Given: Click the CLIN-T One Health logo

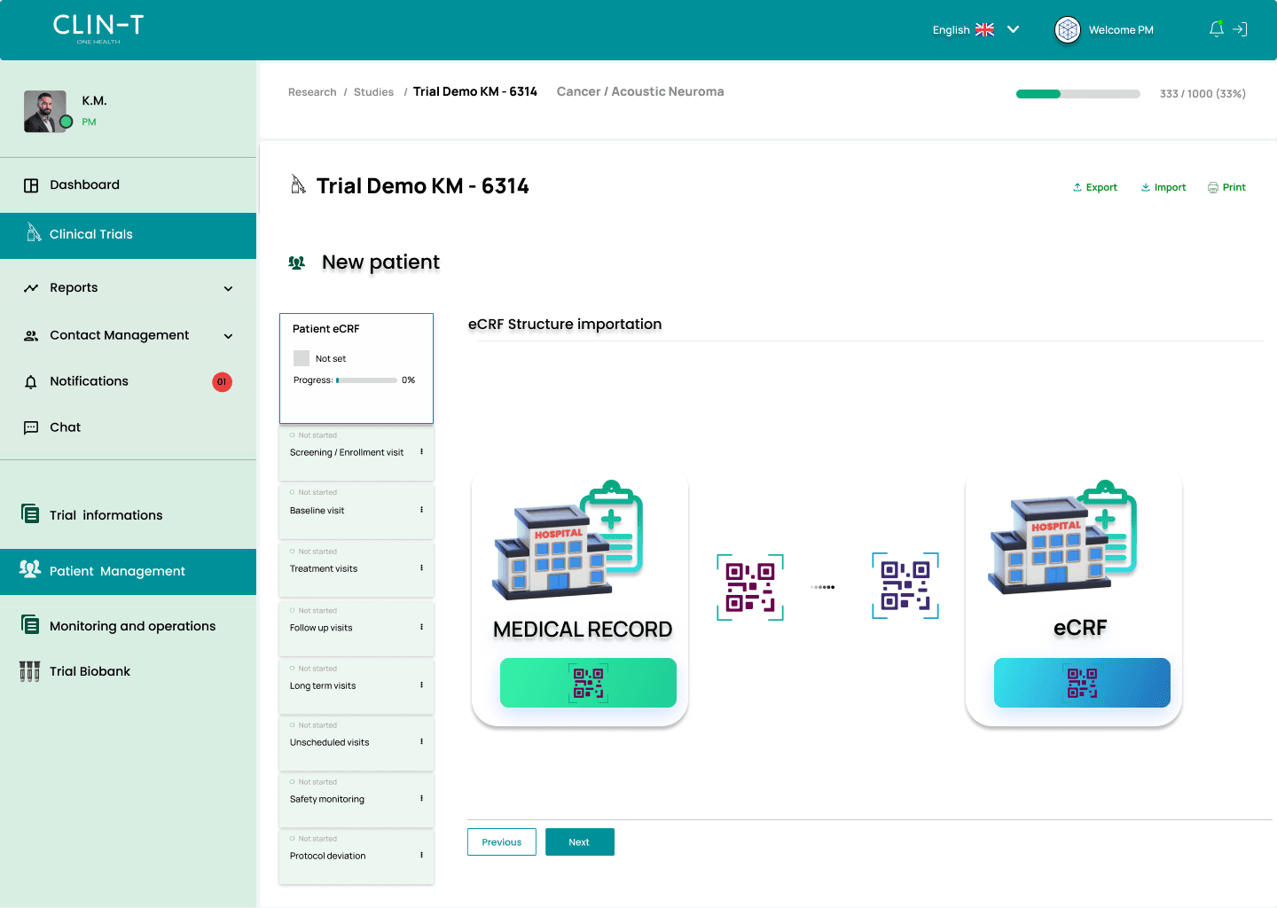Looking at the screenshot, I should pyautogui.click(x=98, y=28).
